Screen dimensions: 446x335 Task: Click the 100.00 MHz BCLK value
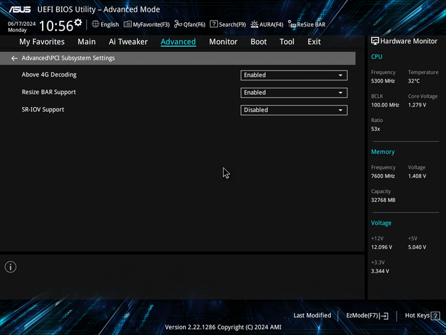(385, 105)
